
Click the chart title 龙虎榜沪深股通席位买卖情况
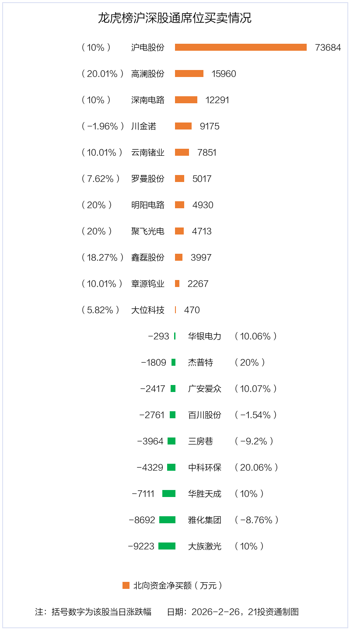pos(175,18)
